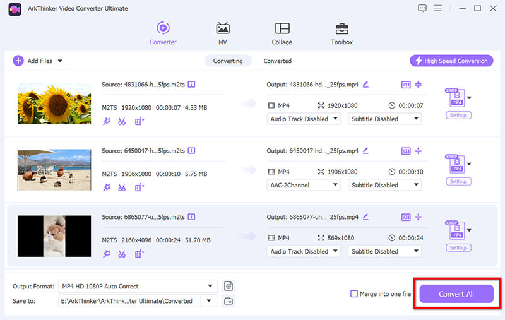The width and height of the screenshot is (505, 320).
Task: Choose MP4 format icon for 6450047 file
Action: [455, 163]
